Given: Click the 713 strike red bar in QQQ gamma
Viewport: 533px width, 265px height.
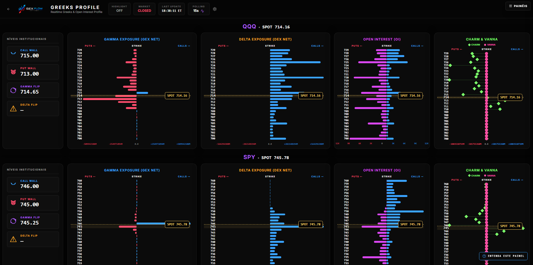Looking at the screenshot, I should point(110,99).
